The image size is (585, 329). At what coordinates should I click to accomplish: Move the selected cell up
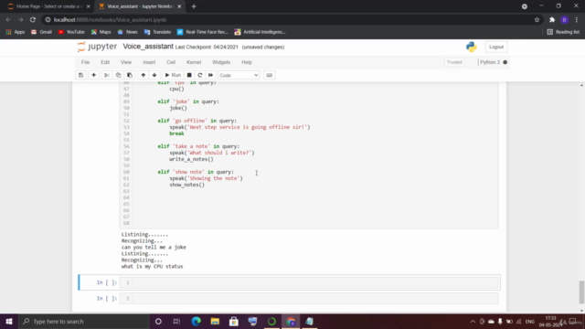pos(143,75)
